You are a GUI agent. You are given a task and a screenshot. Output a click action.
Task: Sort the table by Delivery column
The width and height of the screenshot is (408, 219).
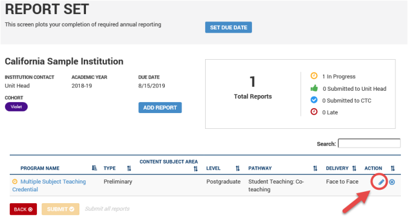(x=354, y=168)
